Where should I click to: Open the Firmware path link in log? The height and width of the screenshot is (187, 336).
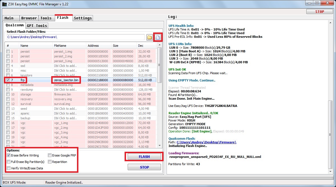point(206,142)
